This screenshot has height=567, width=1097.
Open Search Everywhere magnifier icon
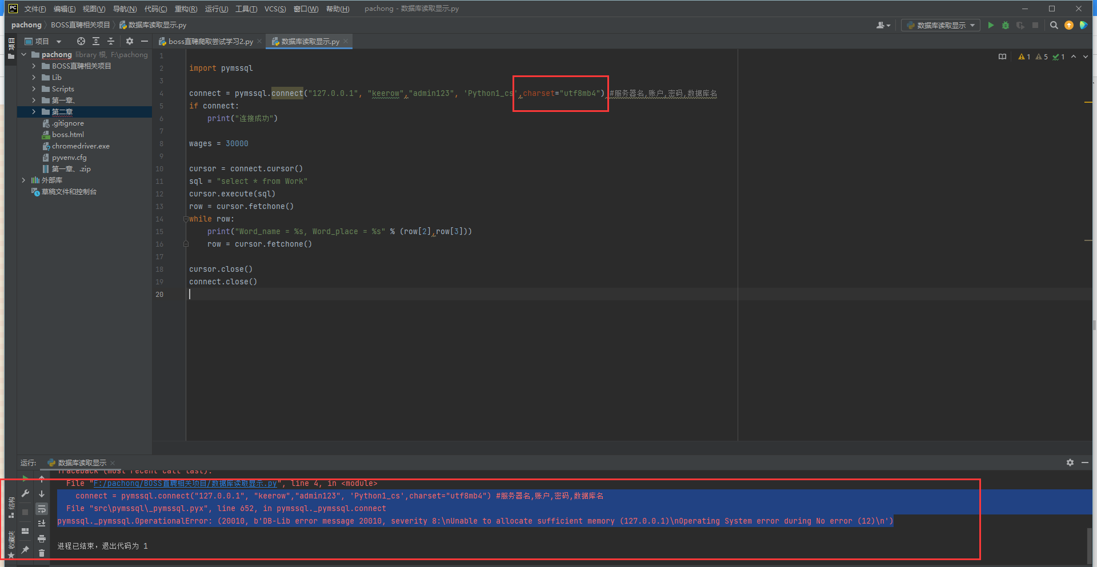tap(1054, 25)
